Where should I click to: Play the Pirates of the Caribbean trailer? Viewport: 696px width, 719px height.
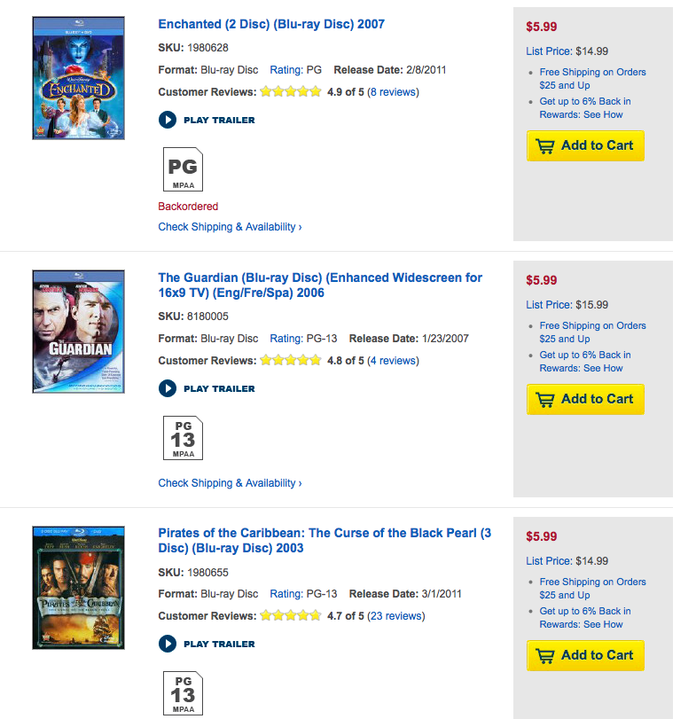(207, 644)
